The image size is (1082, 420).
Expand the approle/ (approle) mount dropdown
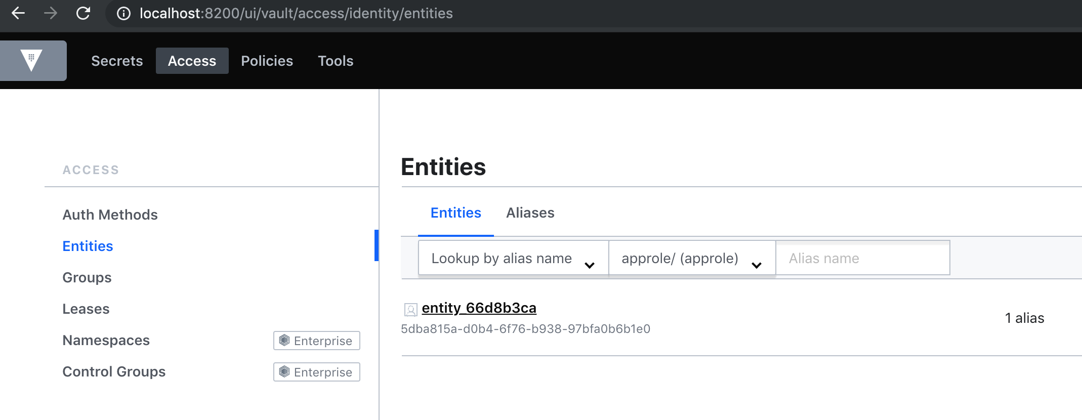click(692, 258)
